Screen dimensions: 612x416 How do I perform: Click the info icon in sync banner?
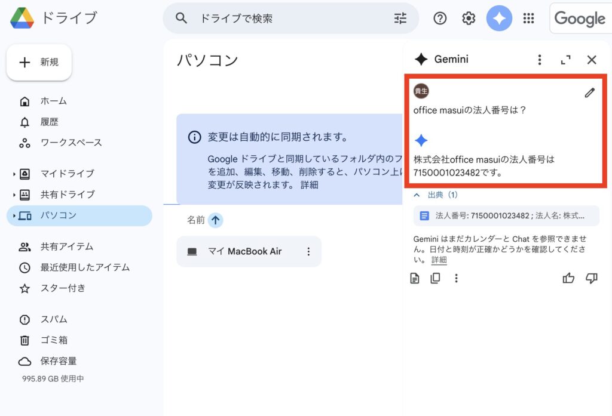click(194, 137)
